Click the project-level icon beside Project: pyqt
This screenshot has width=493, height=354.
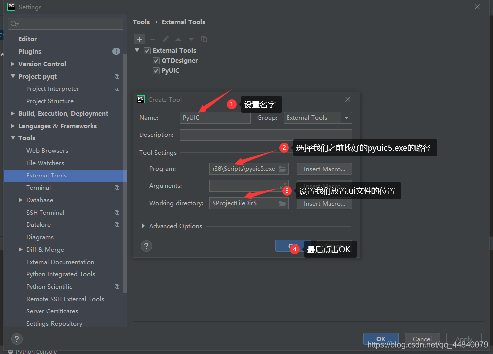pos(117,77)
